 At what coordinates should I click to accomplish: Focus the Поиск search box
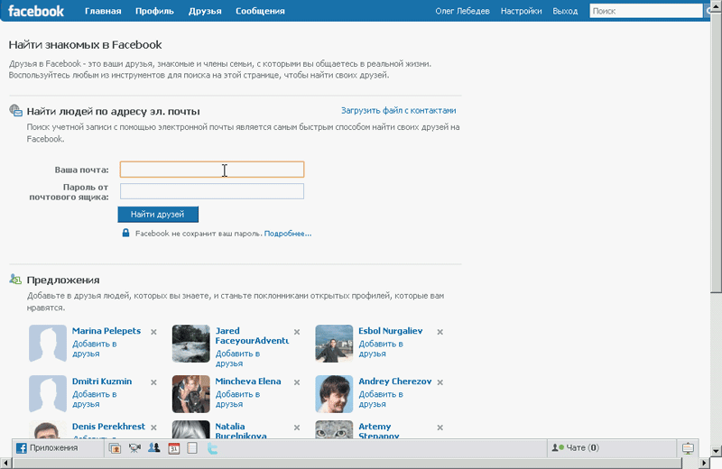[645, 11]
